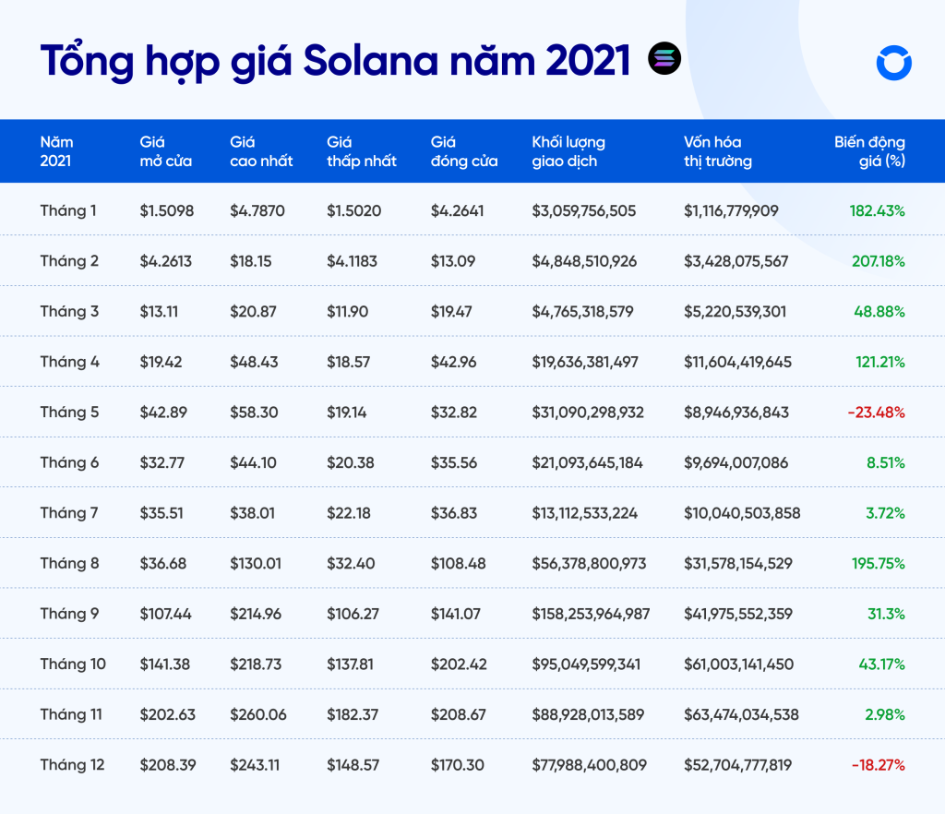Select the 'Tháng 3' row label

pyautogui.click(x=69, y=311)
